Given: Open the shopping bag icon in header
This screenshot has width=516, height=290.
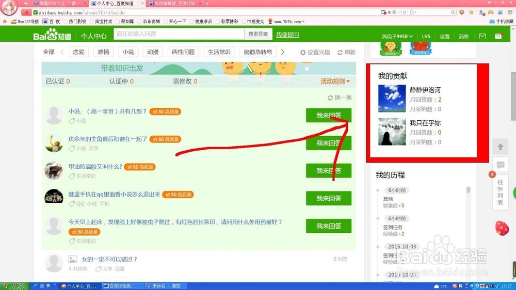Looking at the screenshot, I should point(498,36).
